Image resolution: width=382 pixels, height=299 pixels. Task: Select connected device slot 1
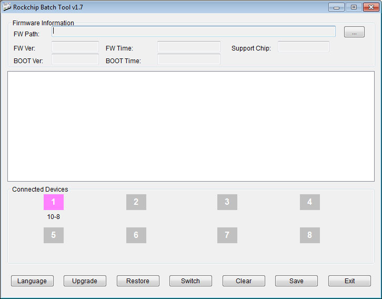pos(54,202)
